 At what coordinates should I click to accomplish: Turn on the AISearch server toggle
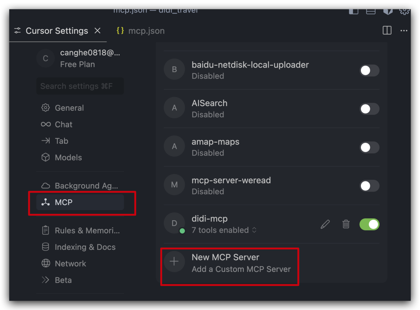(369, 109)
